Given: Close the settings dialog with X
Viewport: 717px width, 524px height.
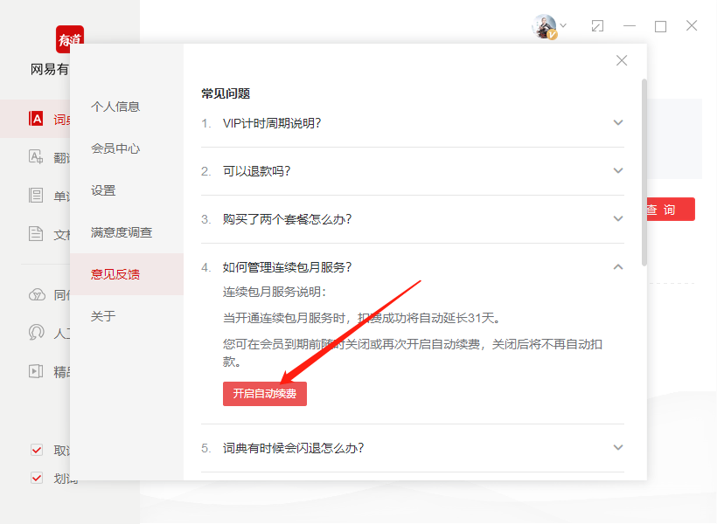Looking at the screenshot, I should [622, 60].
